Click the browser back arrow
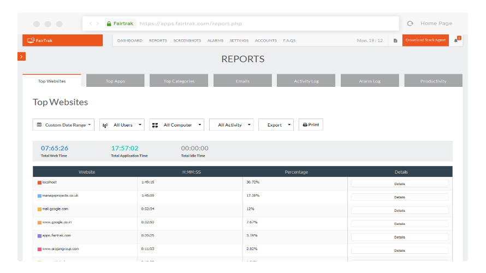Image resolution: width=486 pixels, height=273 pixels. tap(91, 23)
